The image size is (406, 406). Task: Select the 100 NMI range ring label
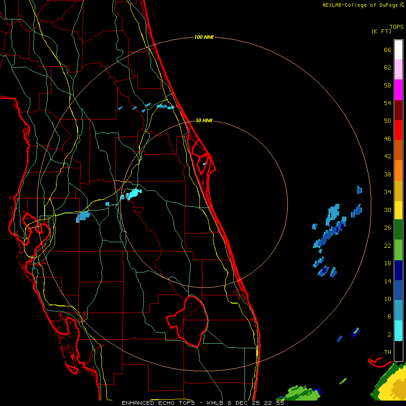click(204, 37)
